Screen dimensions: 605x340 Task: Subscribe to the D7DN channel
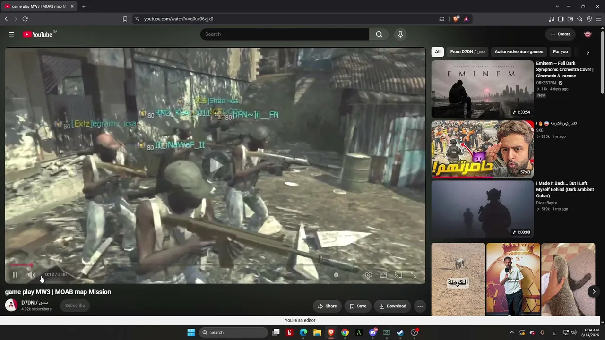75,306
